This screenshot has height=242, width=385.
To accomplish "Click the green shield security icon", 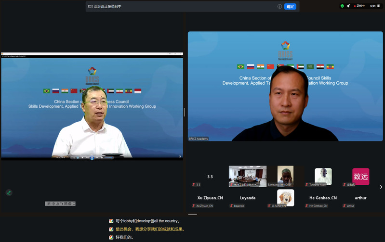I will pyautogui.click(x=342, y=6).
